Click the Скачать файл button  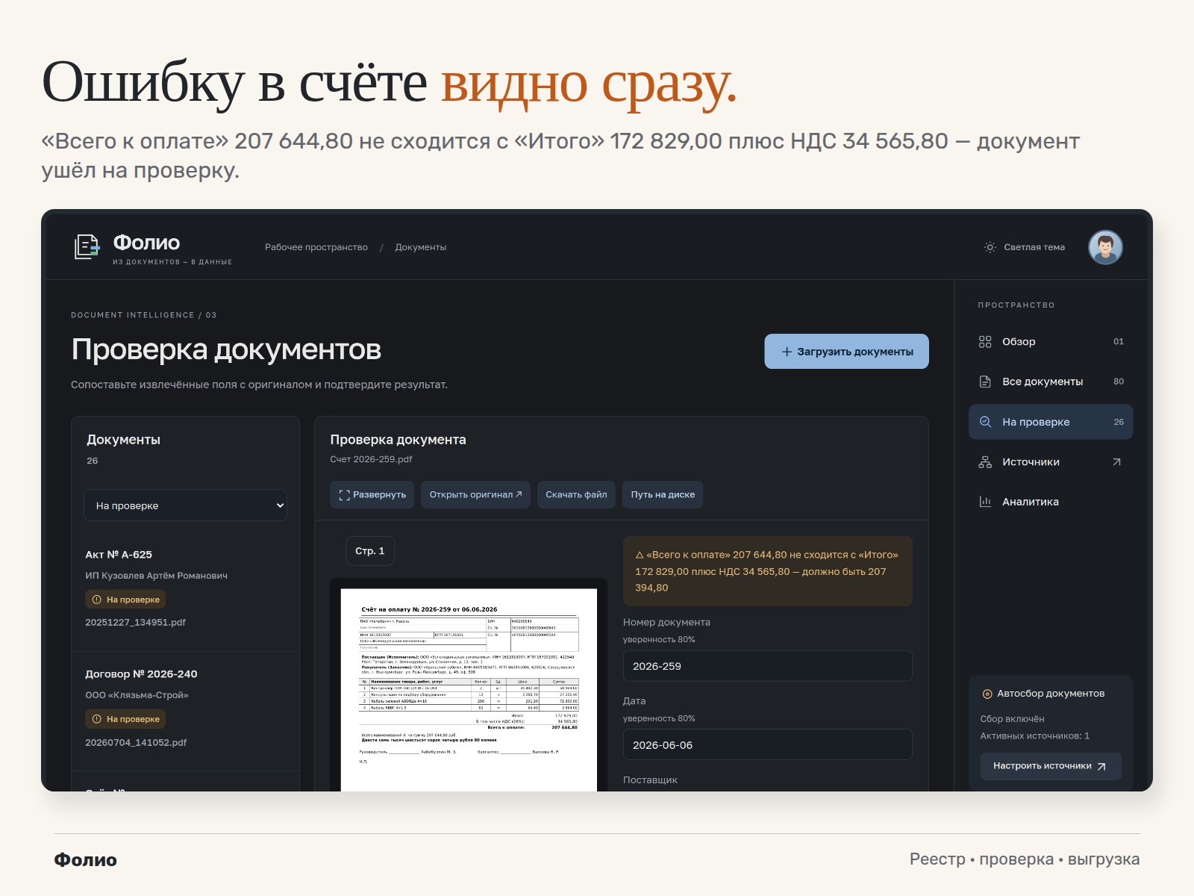[576, 494]
